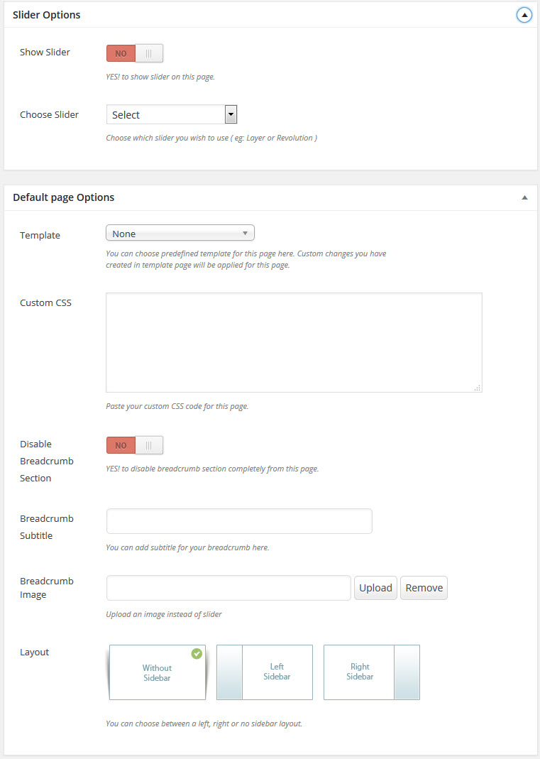Click the Custom CSS resize handle

pos(478,388)
